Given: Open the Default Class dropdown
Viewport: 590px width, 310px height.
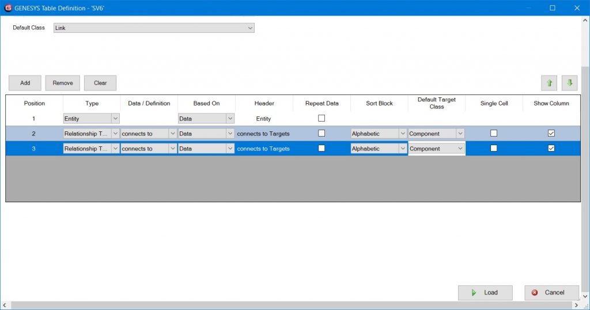Looking at the screenshot, I should (x=250, y=28).
